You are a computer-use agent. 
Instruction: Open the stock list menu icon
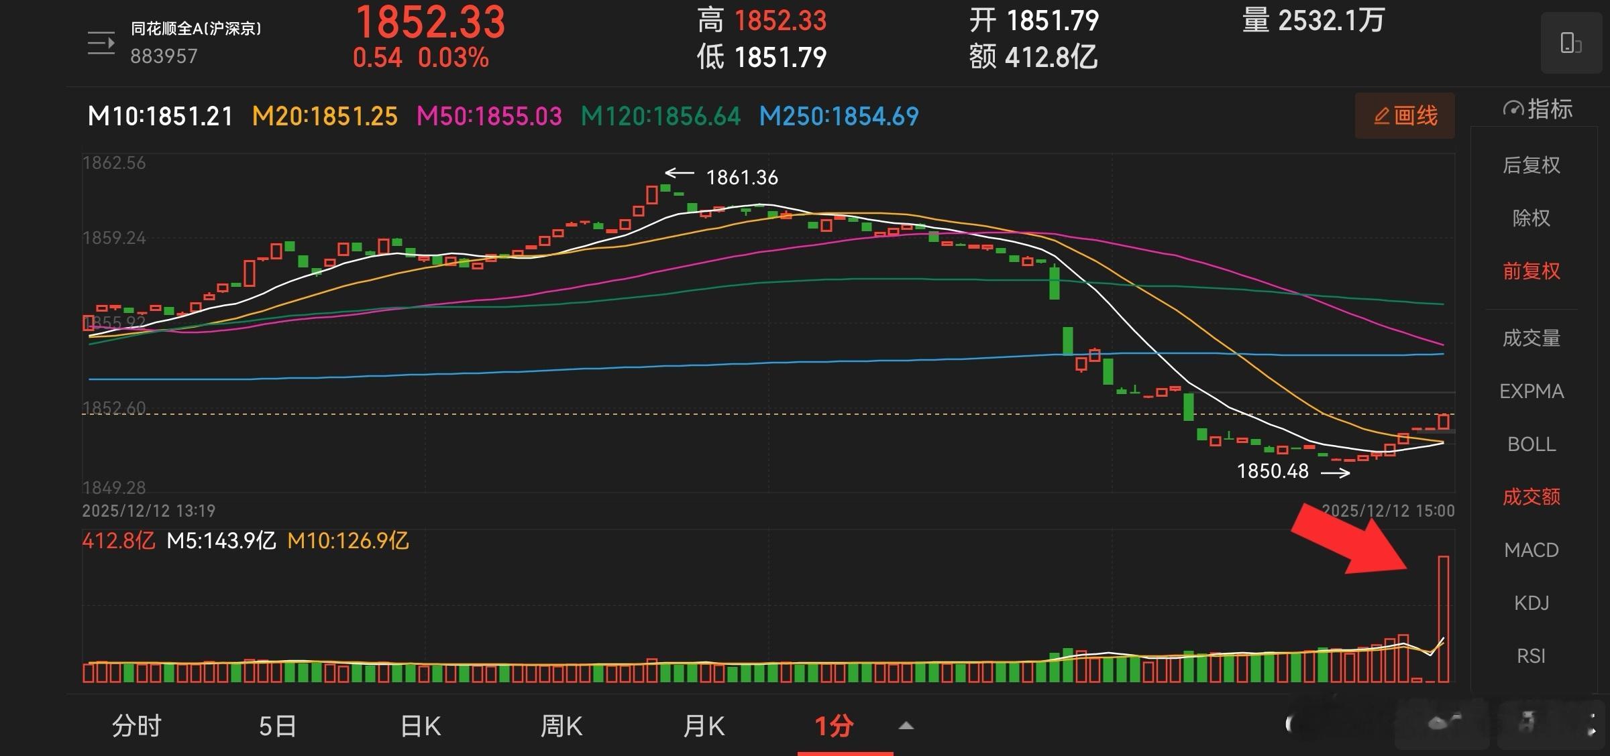[101, 44]
